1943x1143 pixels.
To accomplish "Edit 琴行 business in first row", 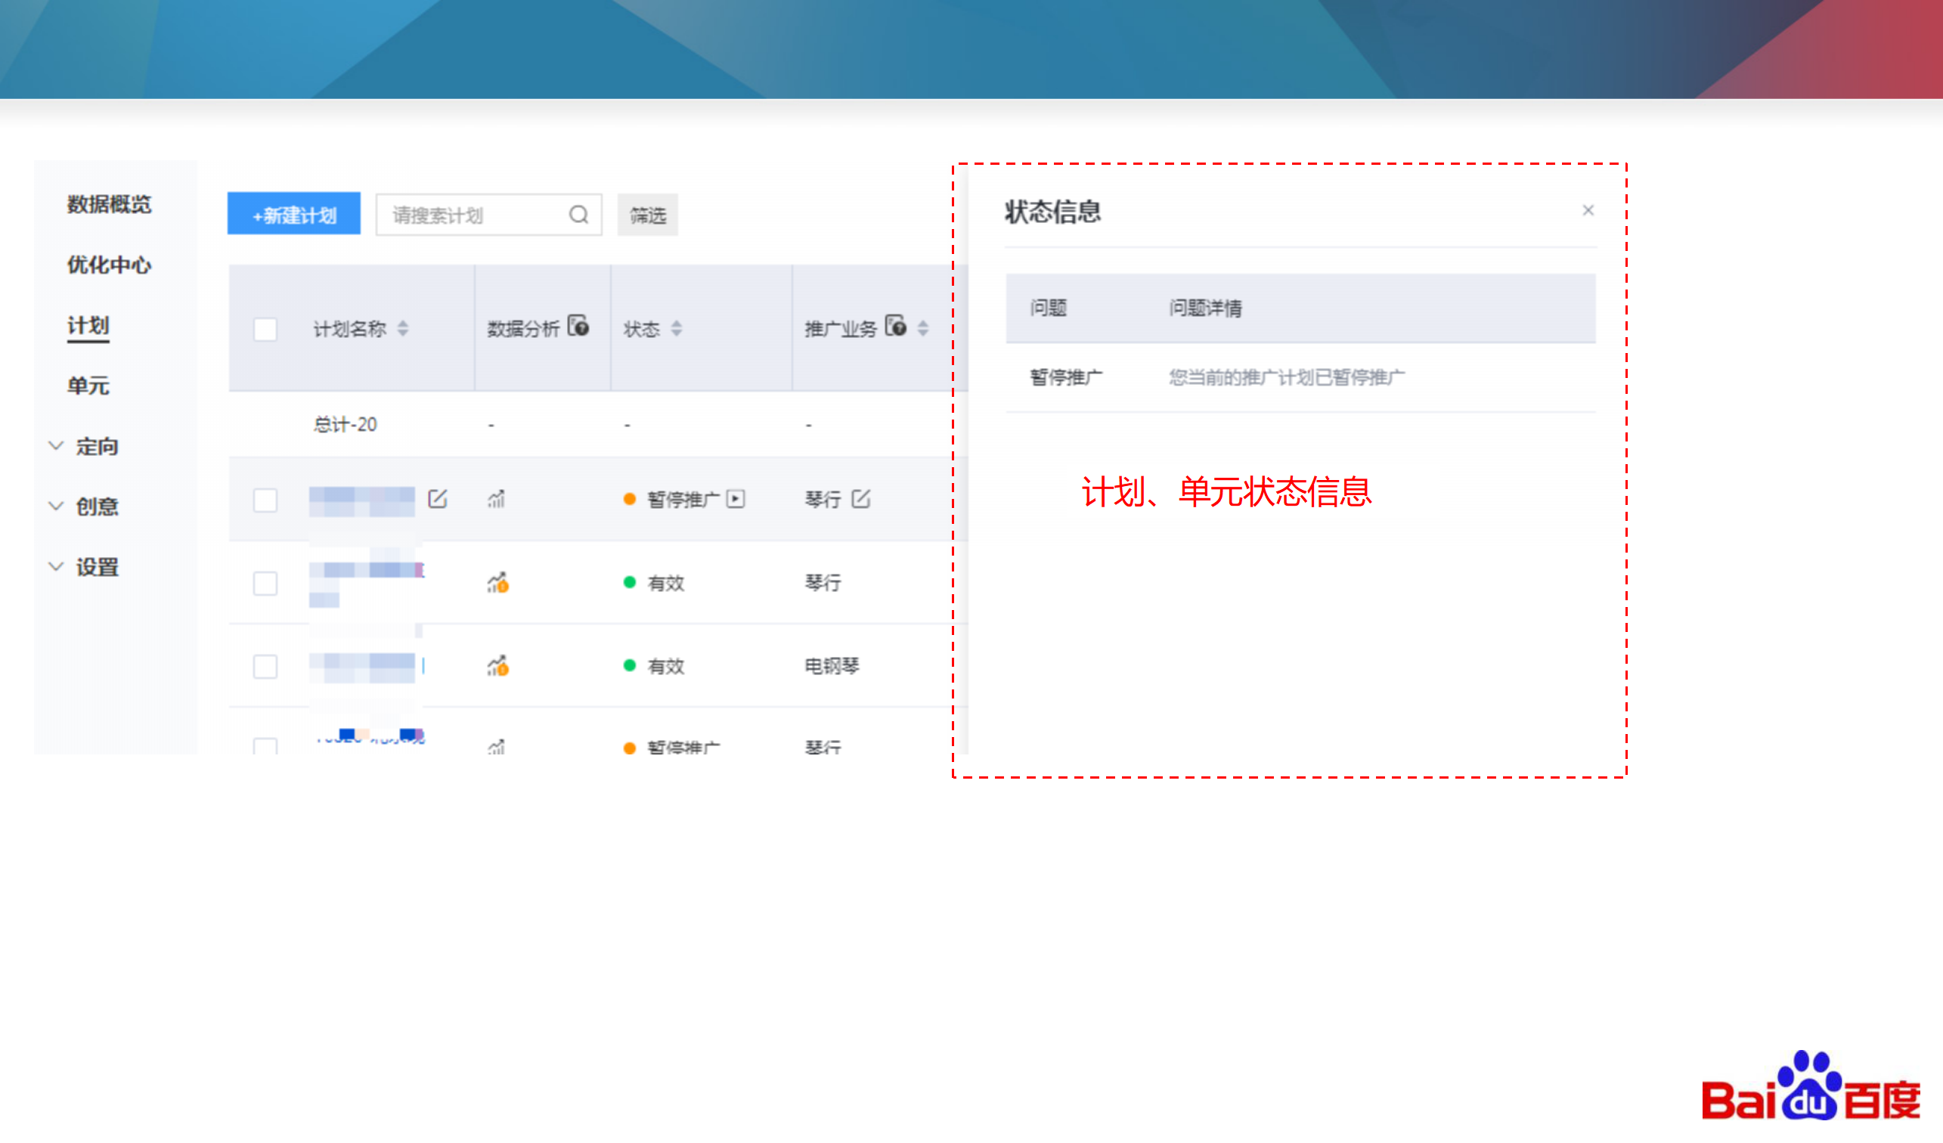I will coord(861,499).
